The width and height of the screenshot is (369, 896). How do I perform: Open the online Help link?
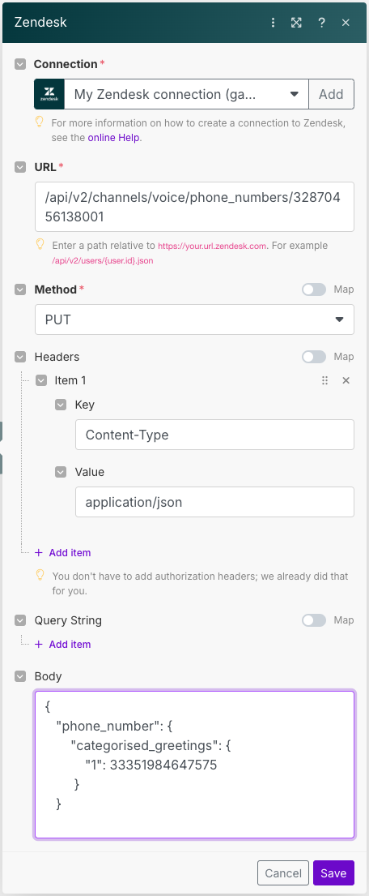(113, 138)
